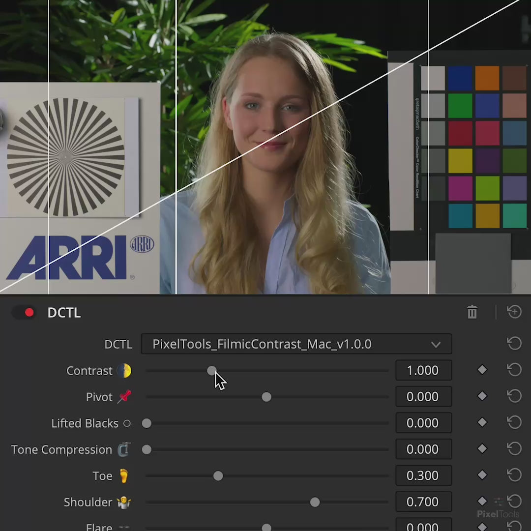Click the Contrast slider handle
The image size is (531, 531).
[x=211, y=371]
